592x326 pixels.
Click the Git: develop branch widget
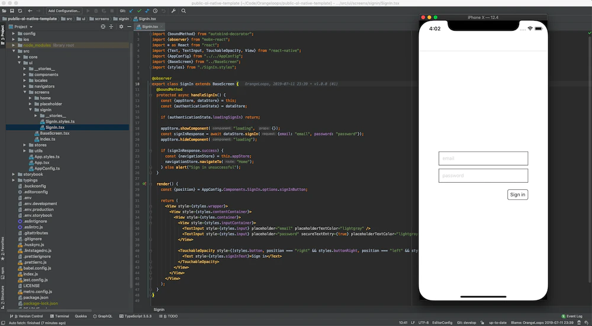[466, 322]
